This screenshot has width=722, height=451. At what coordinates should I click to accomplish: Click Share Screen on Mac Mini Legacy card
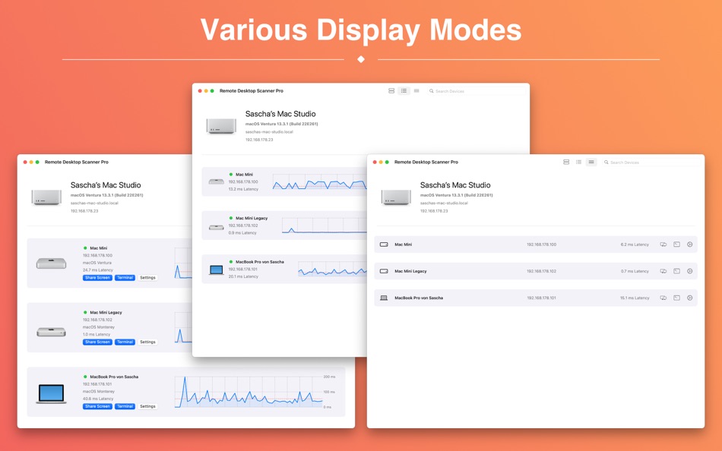click(x=97, y=342)
